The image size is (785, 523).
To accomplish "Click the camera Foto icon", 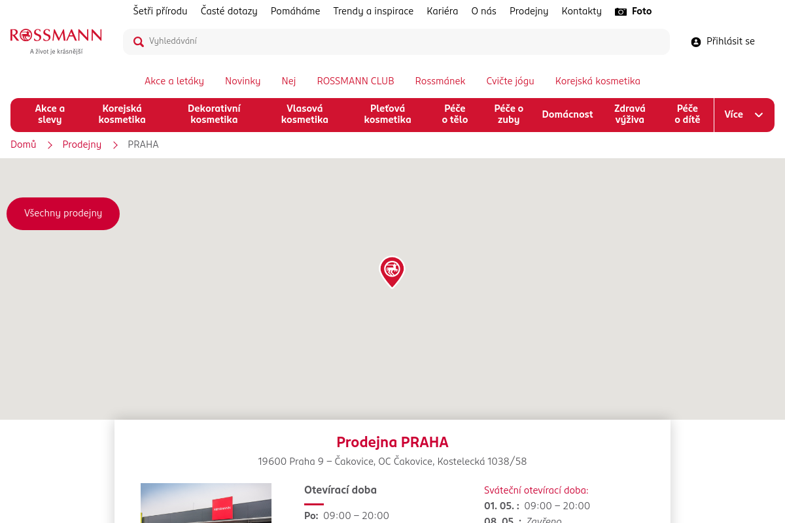I will 621,12.
